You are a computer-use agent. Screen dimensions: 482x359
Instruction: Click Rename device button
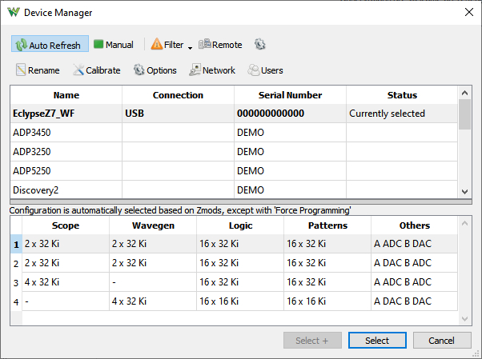(x=38, y=70)
